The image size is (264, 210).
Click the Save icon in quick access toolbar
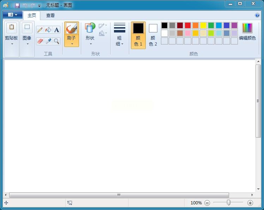click(x=17, y=5)
